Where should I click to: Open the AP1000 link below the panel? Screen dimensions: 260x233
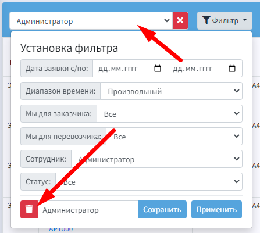coord(61,230)
